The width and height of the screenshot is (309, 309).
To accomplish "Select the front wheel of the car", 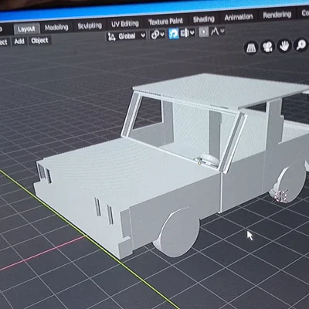I will [179, 233].
